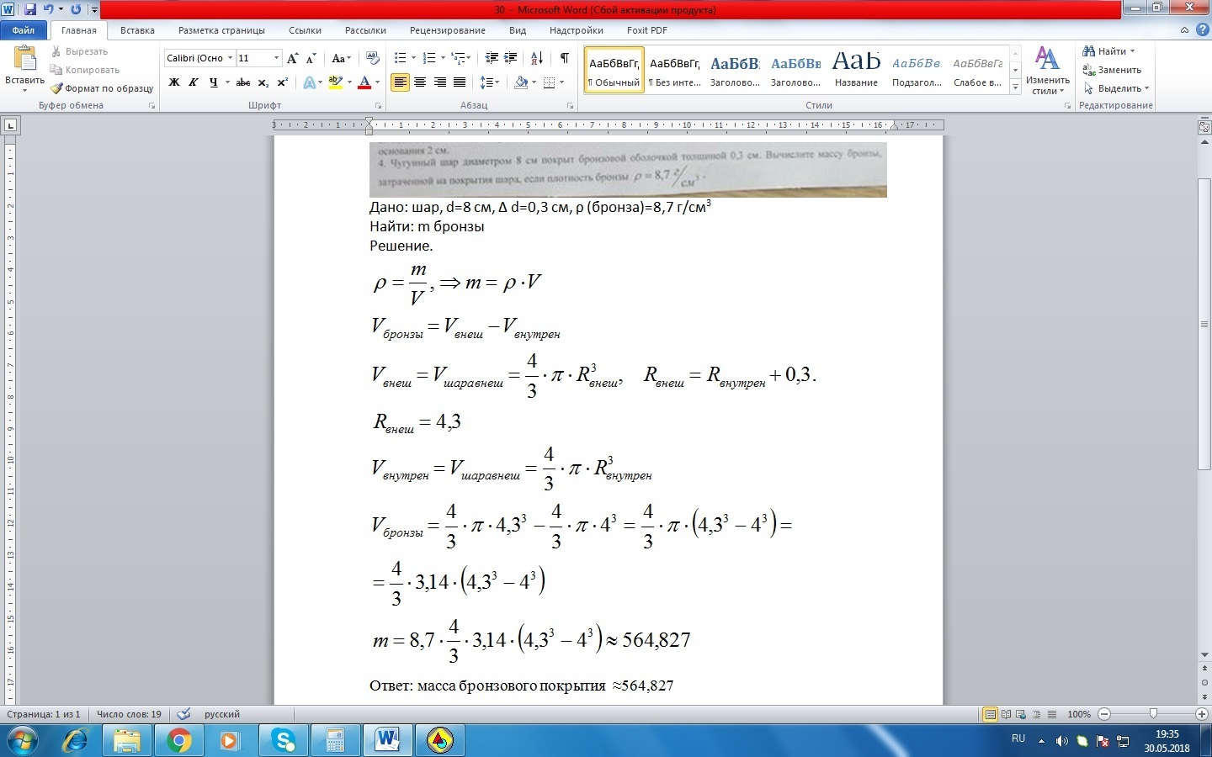Open the font size dropdown
The image size is (1212, 757).
(276, 58)
